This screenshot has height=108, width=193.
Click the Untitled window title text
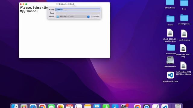62,4
